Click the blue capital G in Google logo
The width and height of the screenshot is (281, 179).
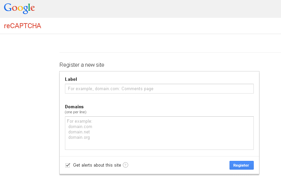tap(8, 8)
